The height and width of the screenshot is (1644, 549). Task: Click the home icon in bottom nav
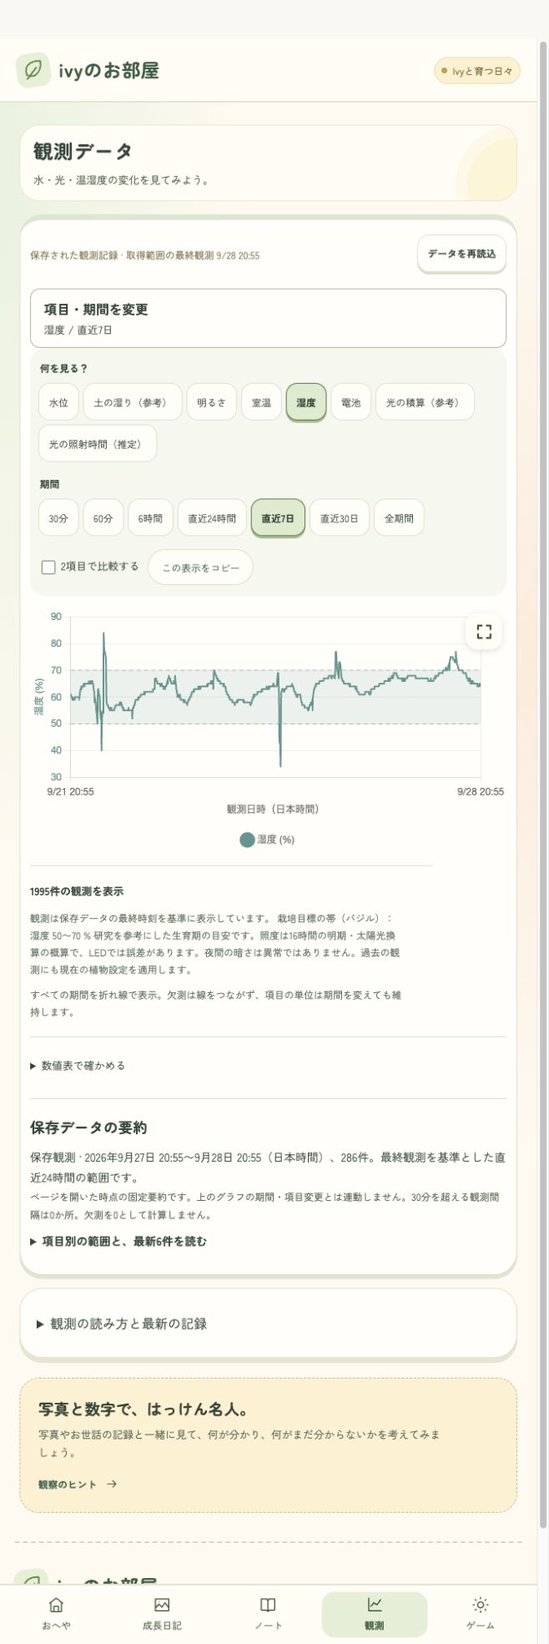click(x=56, y=1604)
